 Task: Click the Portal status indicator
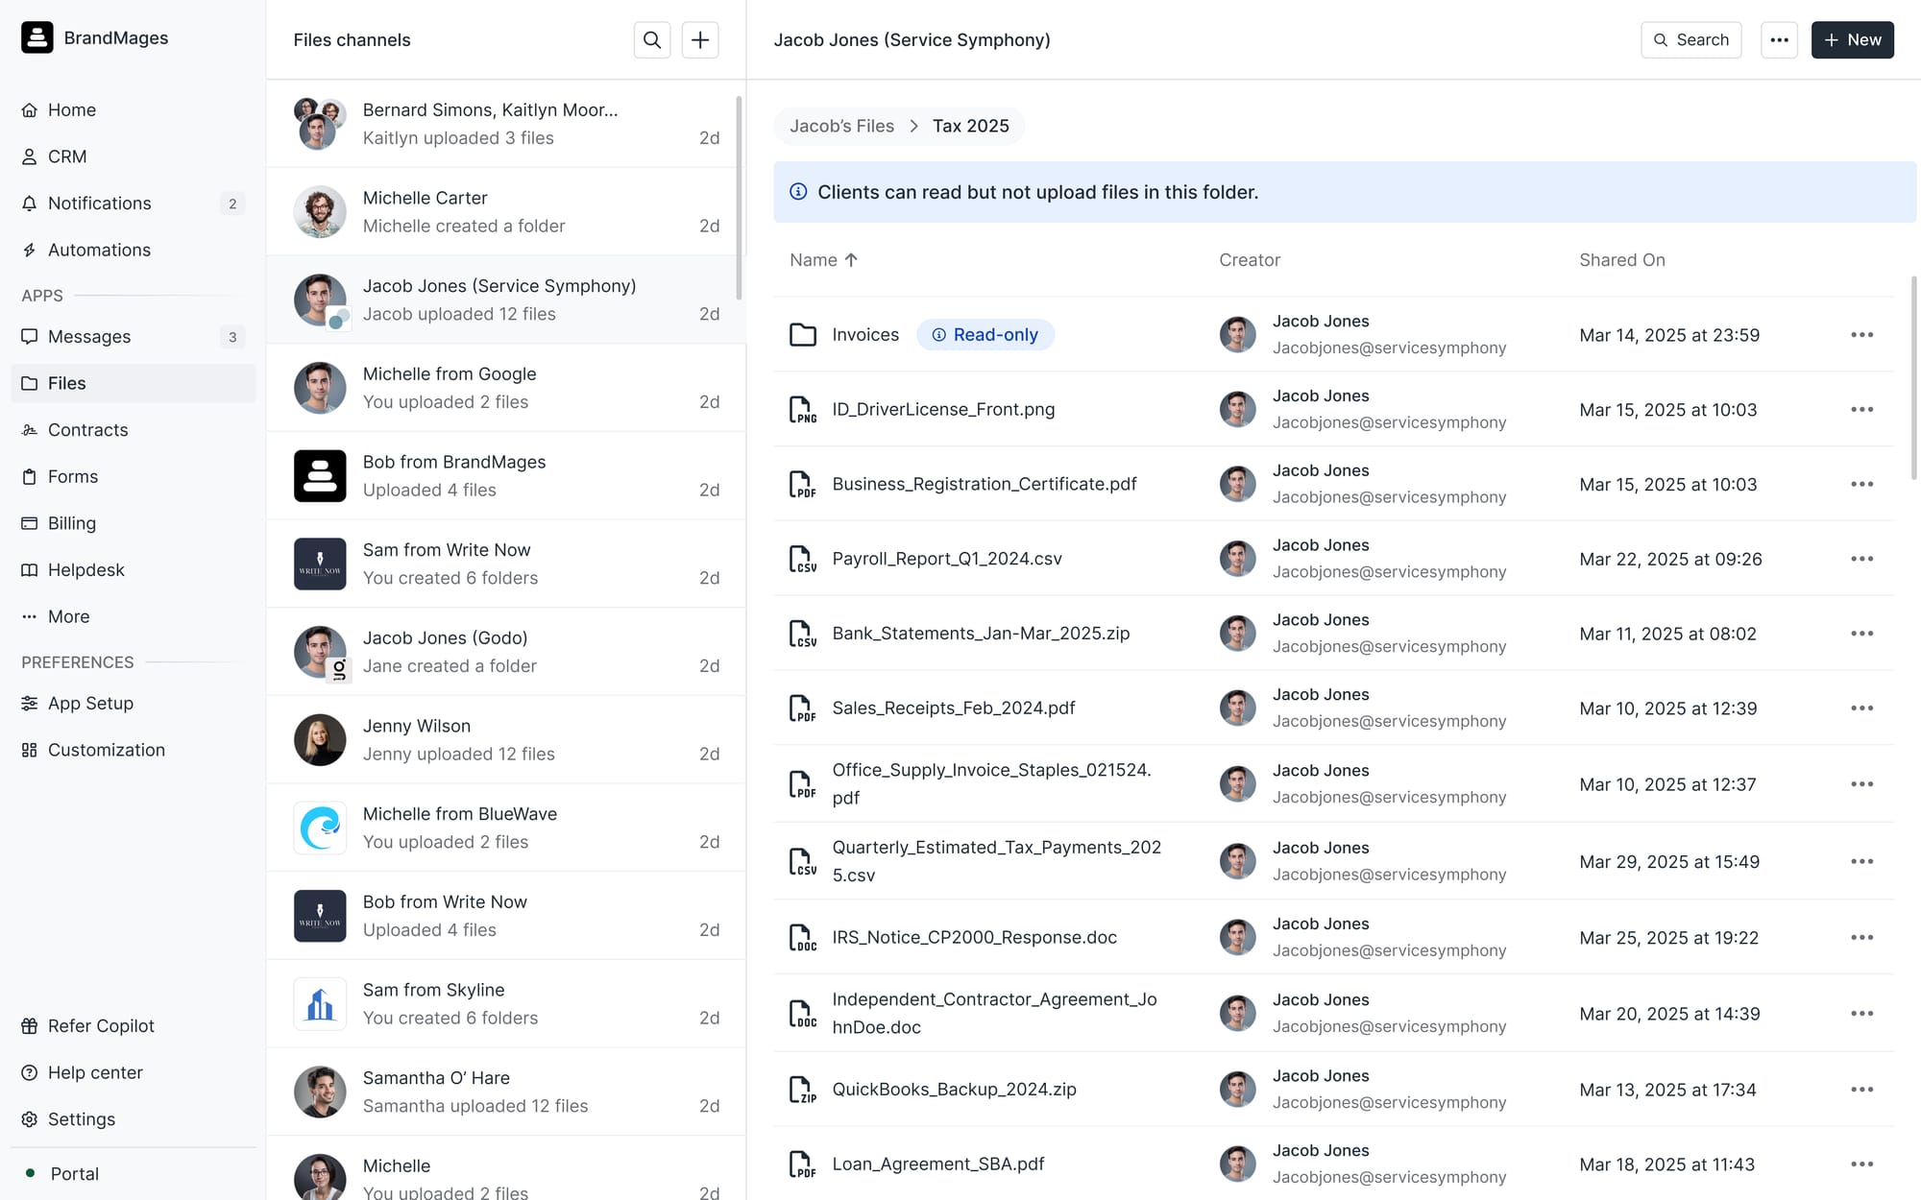point(31,1173)
